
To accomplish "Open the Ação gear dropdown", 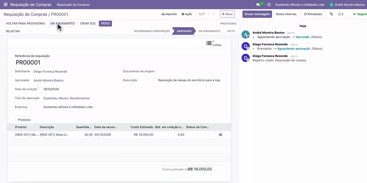I will [x=187, y=14].
